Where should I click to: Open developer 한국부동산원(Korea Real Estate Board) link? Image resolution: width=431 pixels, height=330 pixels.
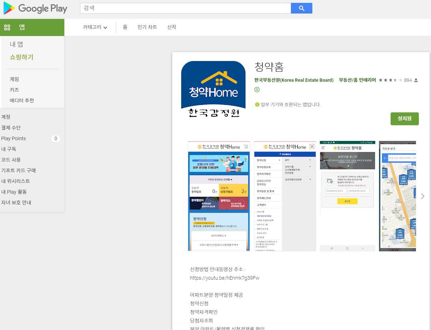tap(294, 80)
